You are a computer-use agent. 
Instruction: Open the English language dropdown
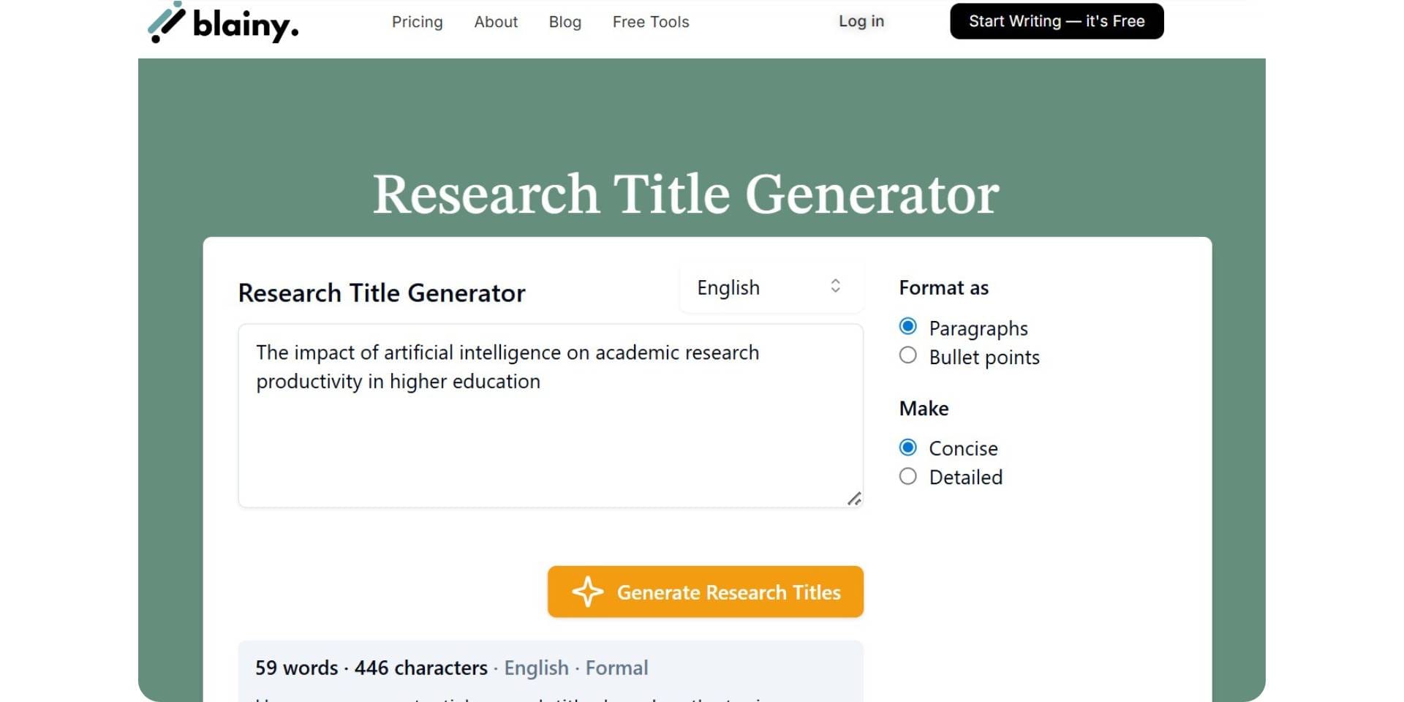point(770,287)
